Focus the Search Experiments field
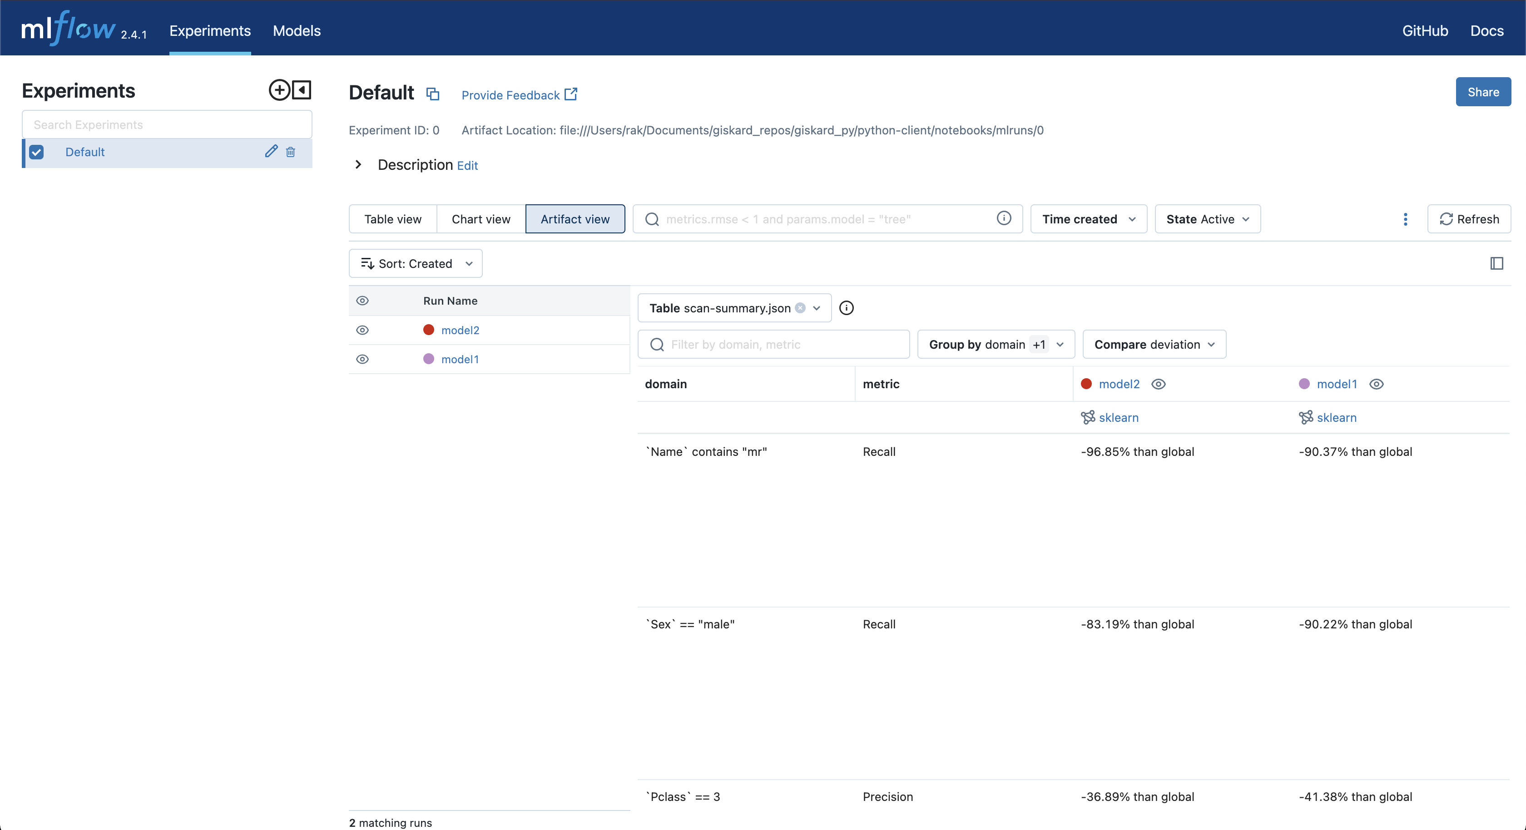 pos(167,124)
